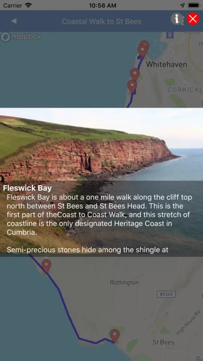Select the pin closest above the cliff photo
Image resolution: width=203 pixels, height=361 pixels.
tap(132, 86)
